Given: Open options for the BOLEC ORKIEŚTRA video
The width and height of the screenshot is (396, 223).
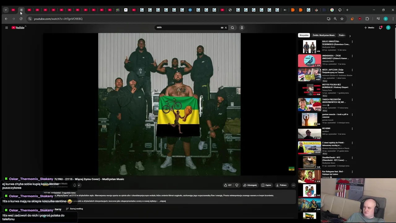Looking at the screenshot, I should pos(352,42).
